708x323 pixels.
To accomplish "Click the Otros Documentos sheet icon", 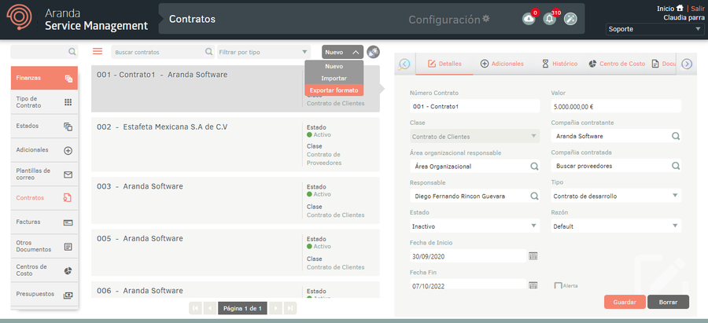I will point(68,246).
